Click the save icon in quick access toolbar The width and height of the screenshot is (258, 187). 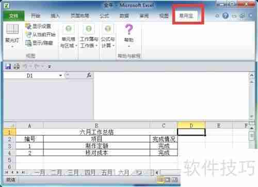click(8, 66)
